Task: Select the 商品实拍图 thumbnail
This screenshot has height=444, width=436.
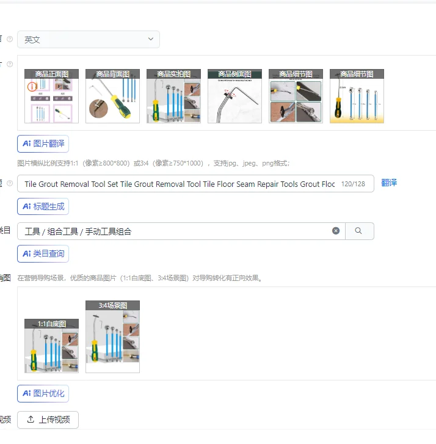Action: point(173,96)
